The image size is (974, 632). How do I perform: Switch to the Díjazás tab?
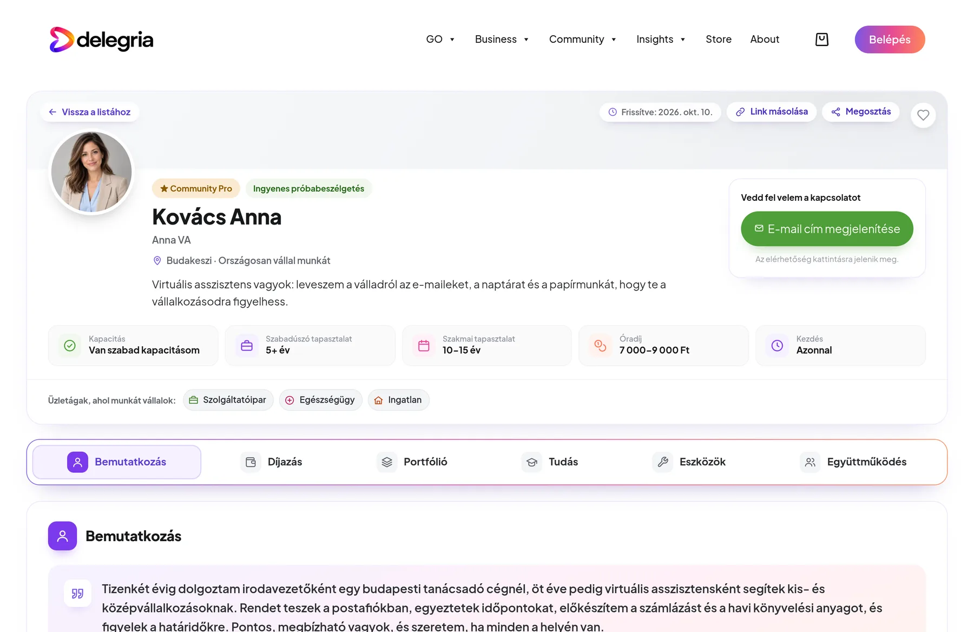coord(272,462)
